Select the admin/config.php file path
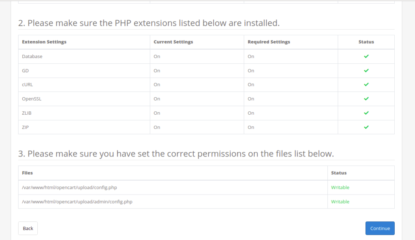 [77, 201]
